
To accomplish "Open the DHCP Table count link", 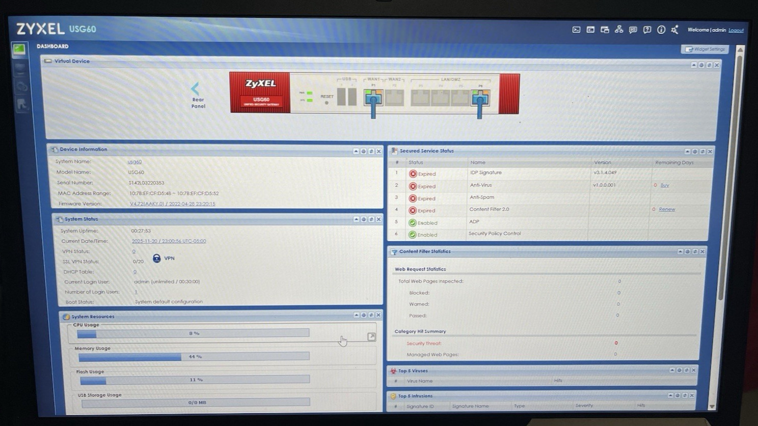I will click(135, 272).
